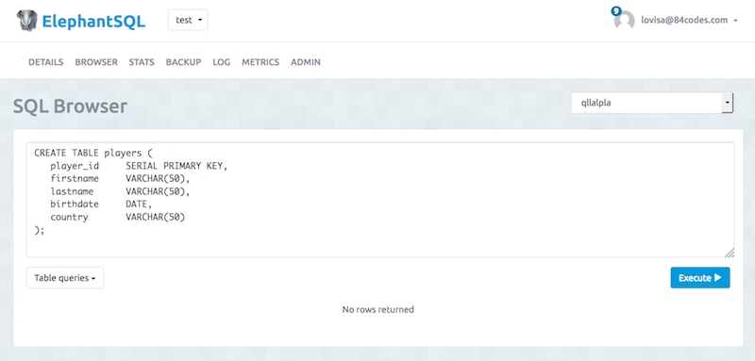The height and width of the screenshot is (361, 755).
Task: Click the user avatar icon with notification badge
Action: (x=624, y=19)
